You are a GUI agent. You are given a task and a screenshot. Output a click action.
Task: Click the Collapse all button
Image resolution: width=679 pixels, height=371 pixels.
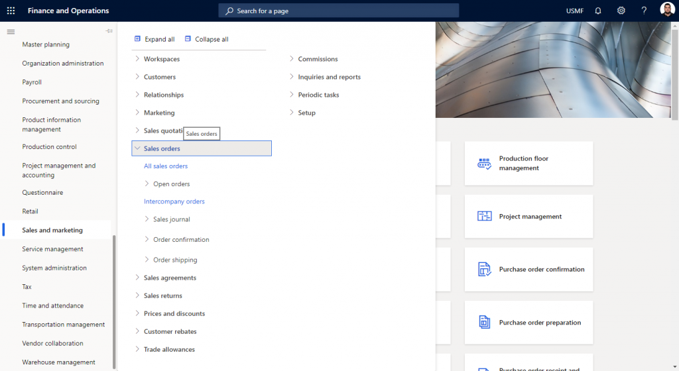click(207, 39)
